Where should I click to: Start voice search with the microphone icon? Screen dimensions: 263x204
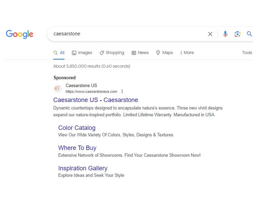click(225, 34)
